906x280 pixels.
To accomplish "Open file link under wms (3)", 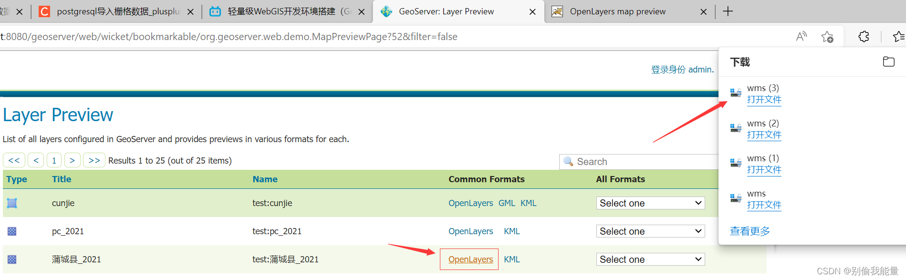I will [x=764, y=100].
